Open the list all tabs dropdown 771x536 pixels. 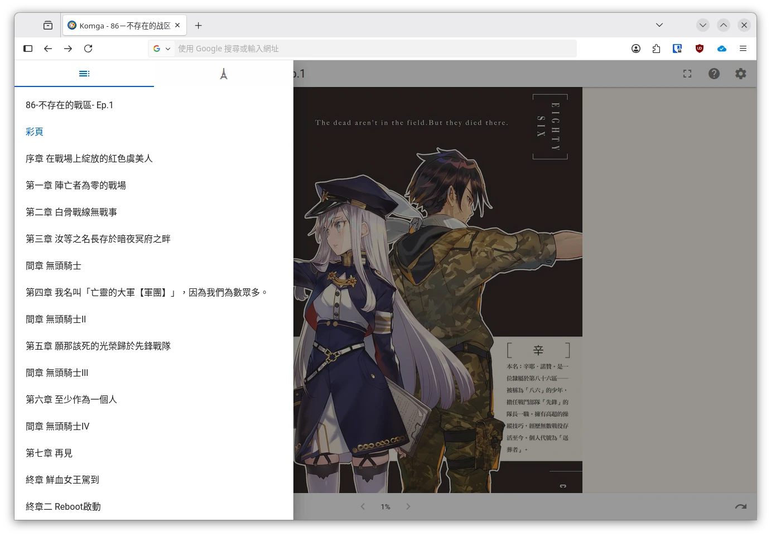(x=659, y=25)
